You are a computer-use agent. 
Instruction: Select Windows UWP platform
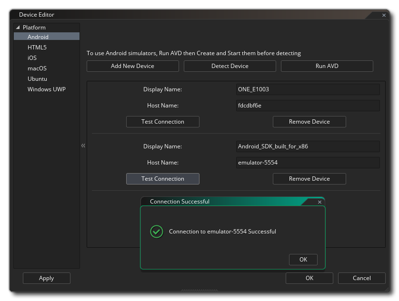point(47,89)
